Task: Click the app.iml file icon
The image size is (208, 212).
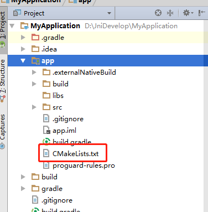Action: (46, 130)
